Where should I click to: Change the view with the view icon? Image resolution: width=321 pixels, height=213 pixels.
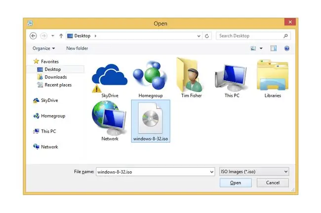[x=253, y=48]
